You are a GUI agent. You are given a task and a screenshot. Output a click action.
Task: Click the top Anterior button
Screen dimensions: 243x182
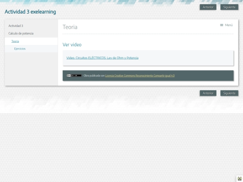[208, 7]
